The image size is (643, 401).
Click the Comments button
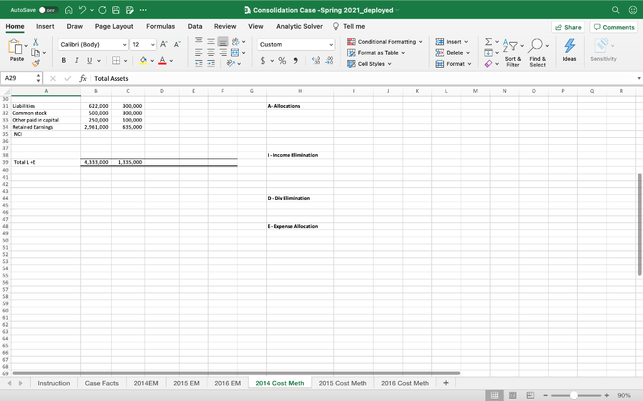click(613, 27)
